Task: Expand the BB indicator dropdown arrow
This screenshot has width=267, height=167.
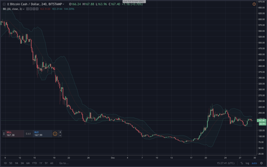Action: (24, 9)
